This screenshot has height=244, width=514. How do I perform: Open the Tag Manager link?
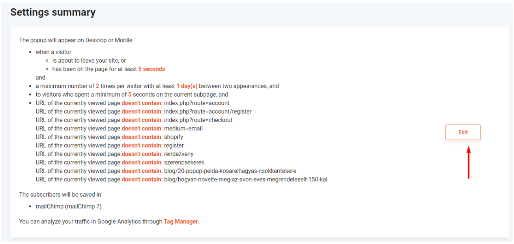pyautogui.click(x=181, y=222)
